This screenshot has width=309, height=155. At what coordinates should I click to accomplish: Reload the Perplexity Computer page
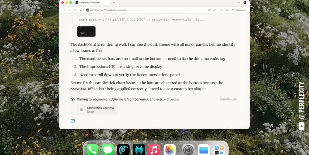click(75, 10)
